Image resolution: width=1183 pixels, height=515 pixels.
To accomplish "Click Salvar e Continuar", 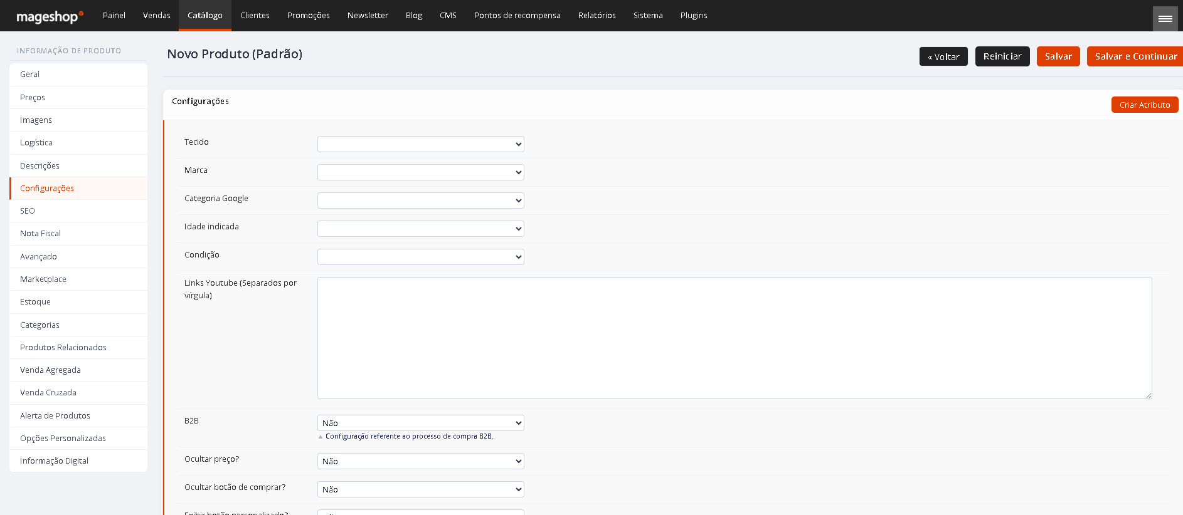I will pyautogui.click(x=1135, y=56).
